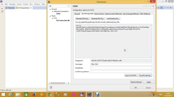Open the Edit menu in Eclipse
Image resolution: width=174 pixels, height=97 pixels.
coord(6,4)
